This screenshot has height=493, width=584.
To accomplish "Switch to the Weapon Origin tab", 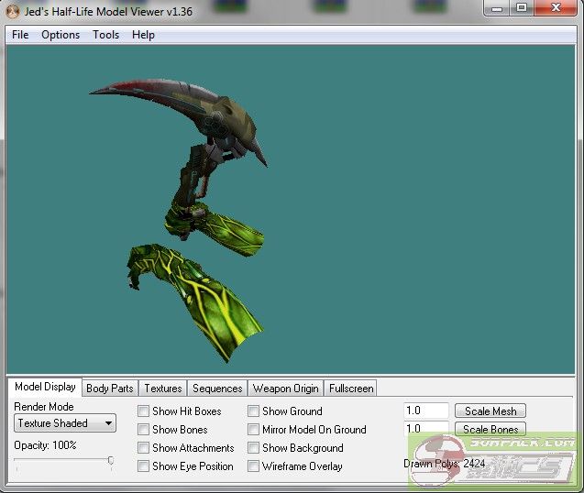I will pos(285,389).
